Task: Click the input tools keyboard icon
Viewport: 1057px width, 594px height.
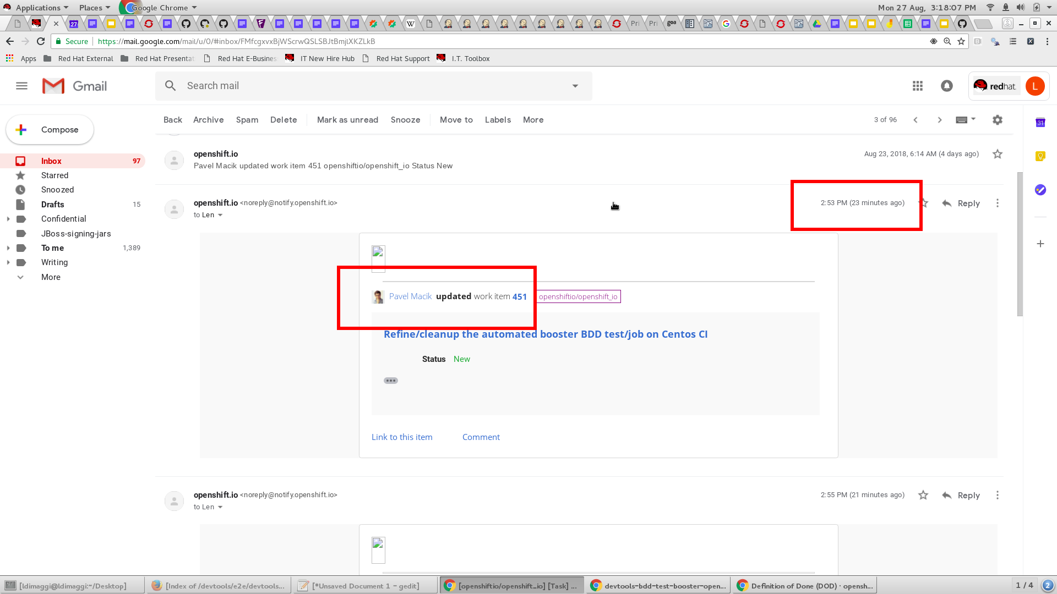Action: tap(963, 119)
